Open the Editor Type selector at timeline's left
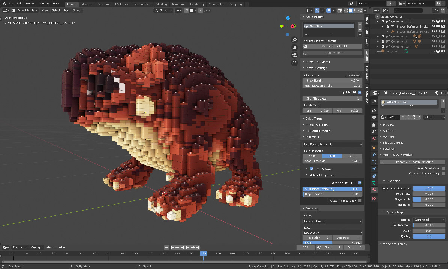Image resolution: width=448 pixels, height=269 pixels. (5, 247)
